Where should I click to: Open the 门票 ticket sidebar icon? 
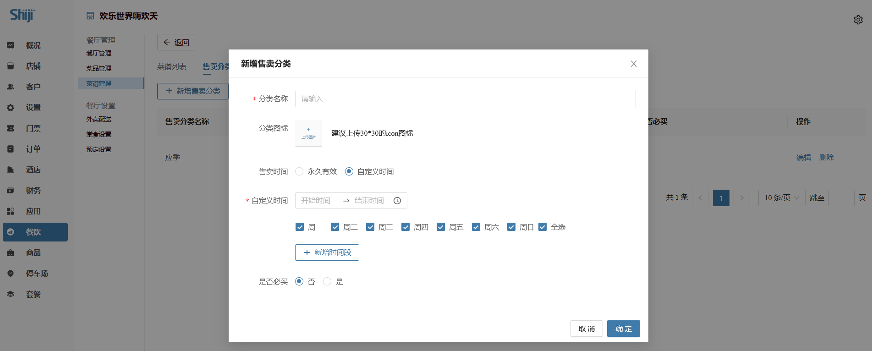point(11,128)
